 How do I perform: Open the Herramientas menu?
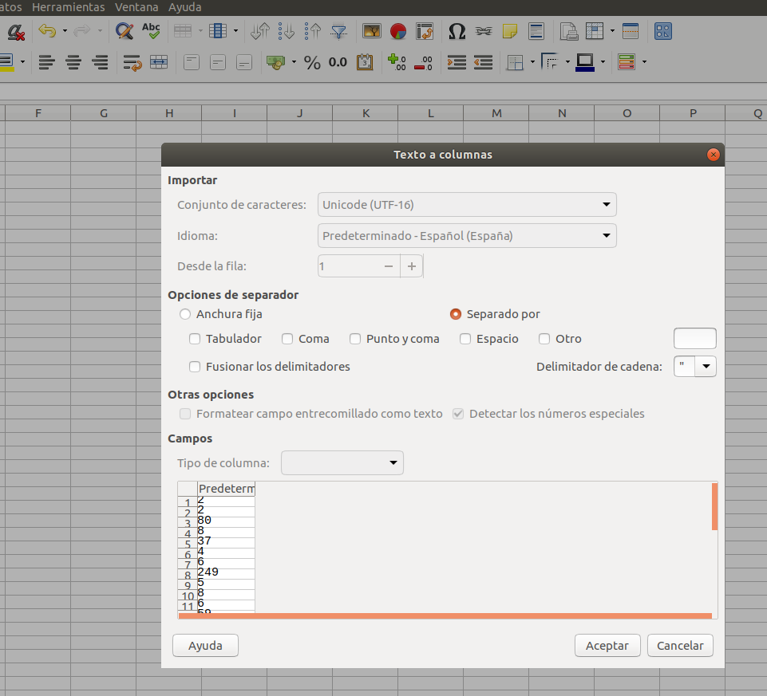pos(69,7)
